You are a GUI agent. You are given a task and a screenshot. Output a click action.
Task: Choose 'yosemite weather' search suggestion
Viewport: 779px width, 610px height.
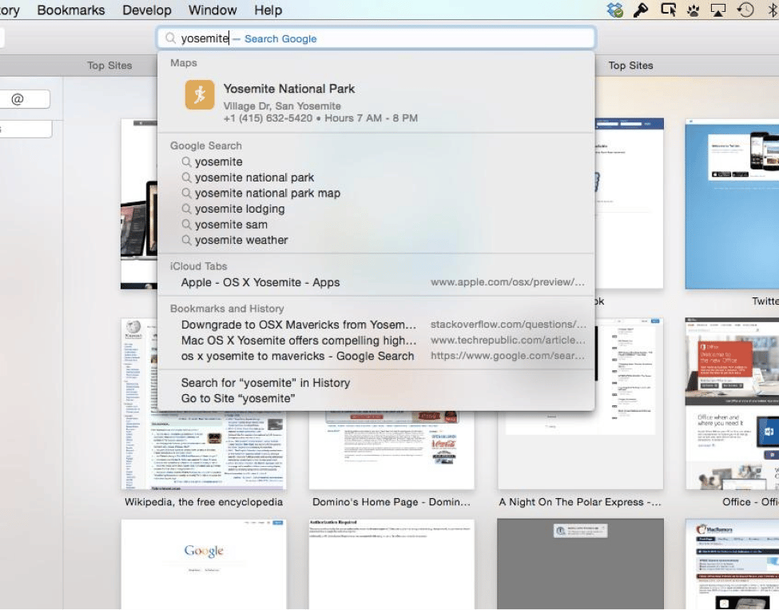click(x=376, y=240)
